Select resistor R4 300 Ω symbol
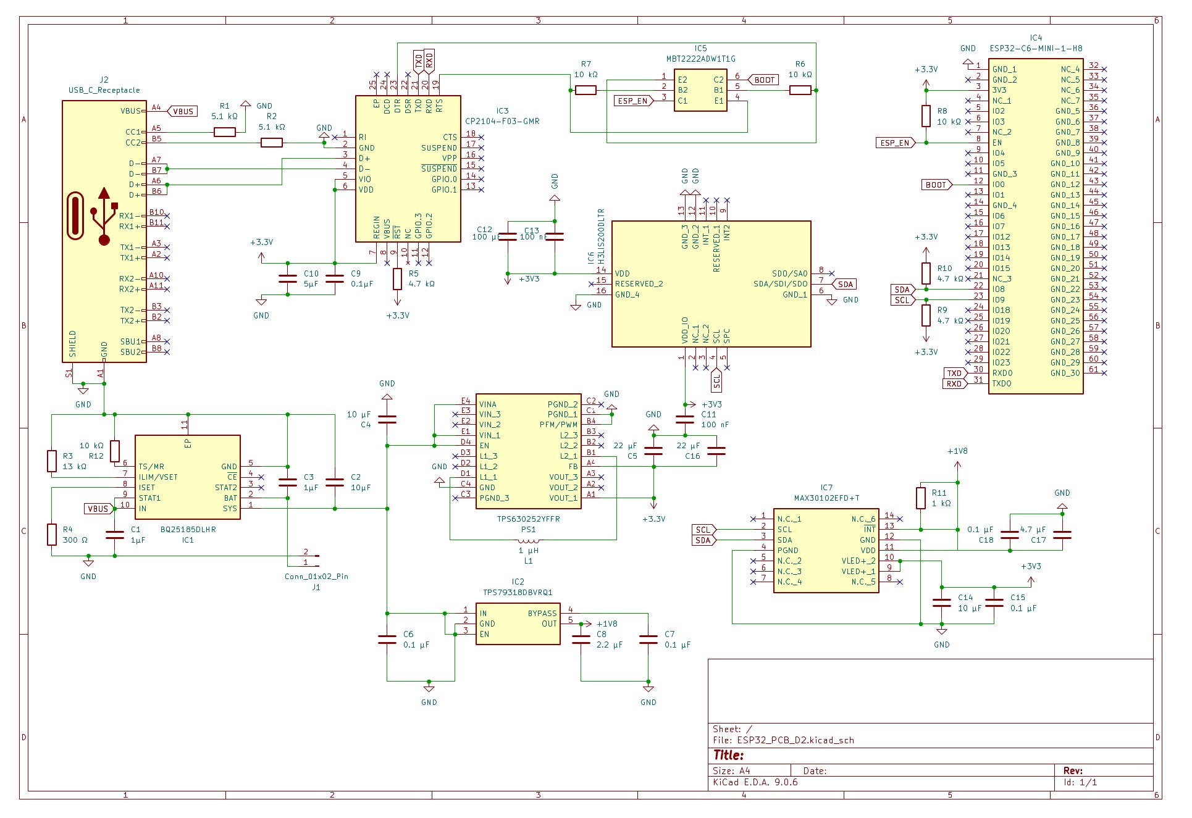The height and width of the screenshot is (818, 1192). (x=52, y=535)
